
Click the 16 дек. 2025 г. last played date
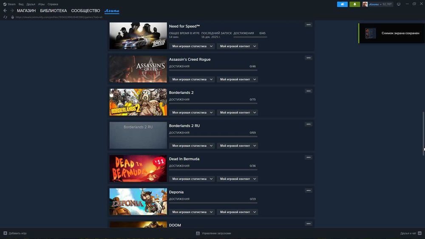(211, 37)
